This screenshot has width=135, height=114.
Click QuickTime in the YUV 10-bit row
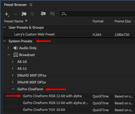click(x=101, y=110)
